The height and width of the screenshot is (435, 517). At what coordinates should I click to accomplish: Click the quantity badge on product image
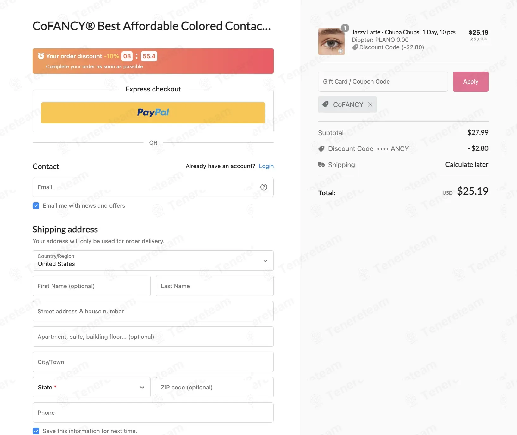click(x=345, y=28)
